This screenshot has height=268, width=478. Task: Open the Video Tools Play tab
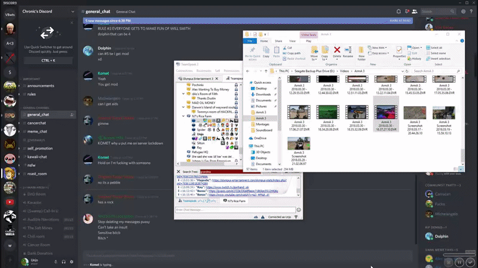tap(308, 41)
